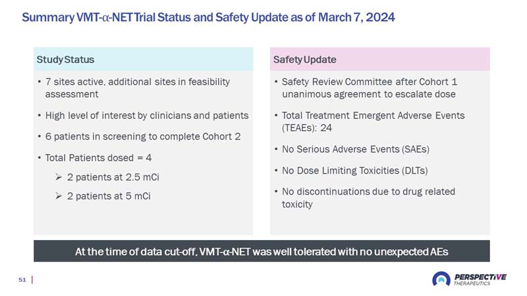
Task: Click the PERSPECTIVE THERAPEUTICS wordmark
Action: pos(480,279)
